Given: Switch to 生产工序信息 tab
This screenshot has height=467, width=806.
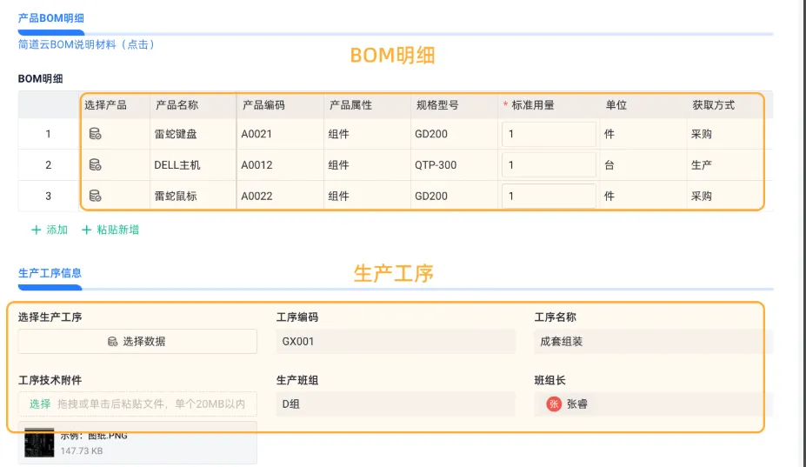Looking at the screenshot, I should coord(50,273).
